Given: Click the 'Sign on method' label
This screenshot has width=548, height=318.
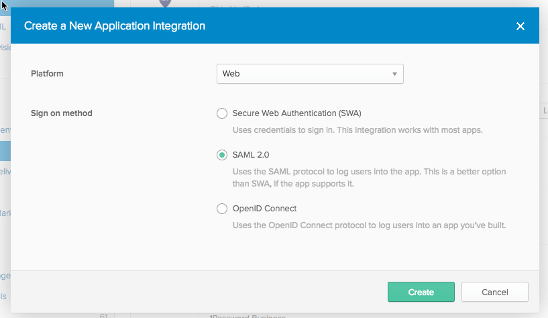Looking at the screenshot, I should pos(62,113).
